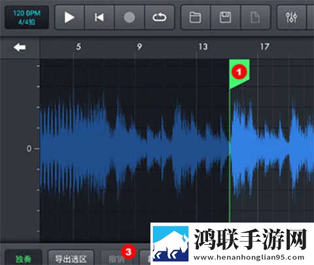
Task: Click bar 5 on the timeline ruler
Action: (78, 47)
